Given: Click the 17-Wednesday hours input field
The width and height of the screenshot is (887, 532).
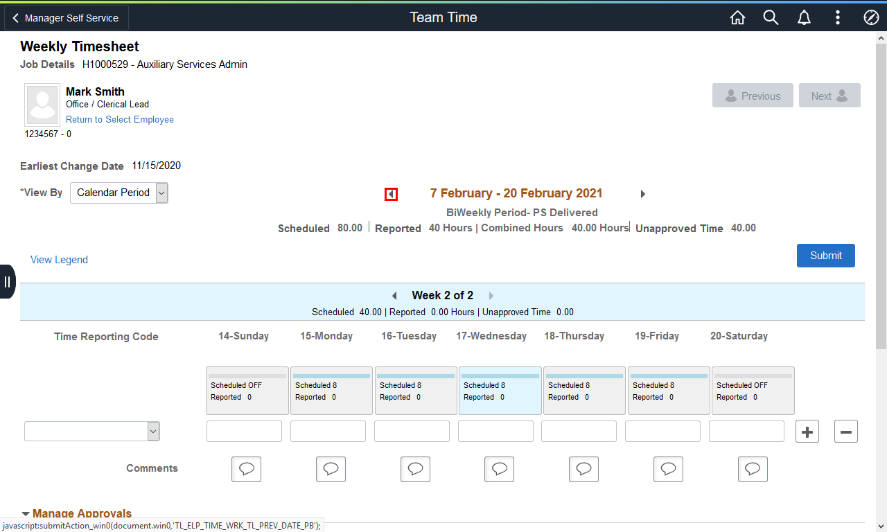Looking at the screenshot, I should 495,431.
